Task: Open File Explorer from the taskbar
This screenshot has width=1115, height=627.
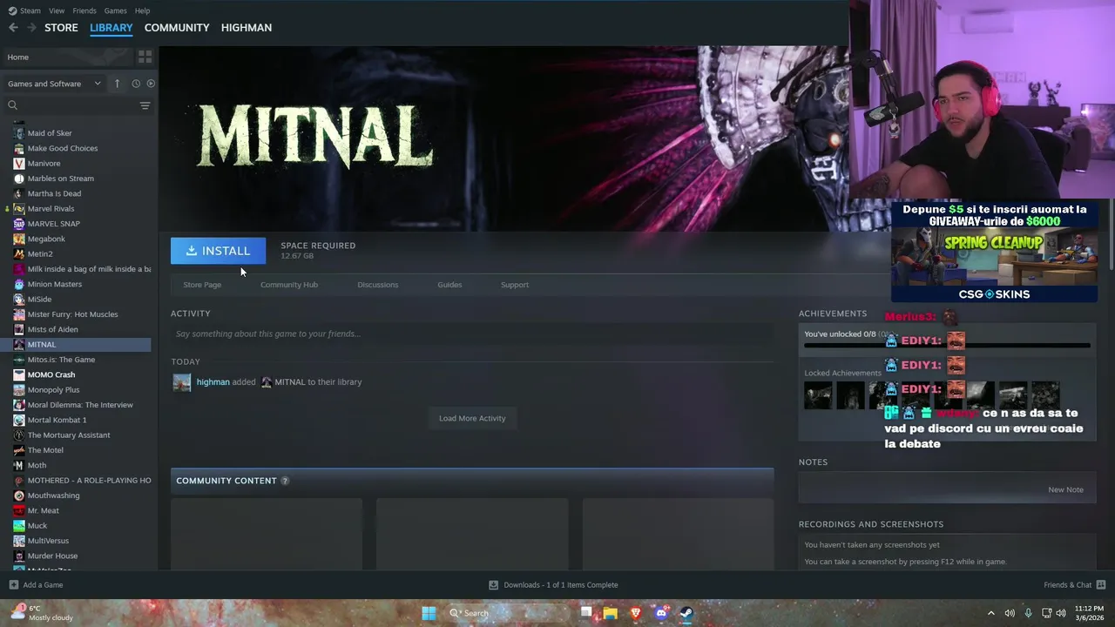Action: click(611, 613)
